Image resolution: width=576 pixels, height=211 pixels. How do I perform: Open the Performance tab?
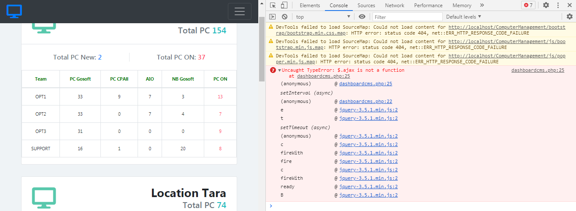(x=428, y=5)
